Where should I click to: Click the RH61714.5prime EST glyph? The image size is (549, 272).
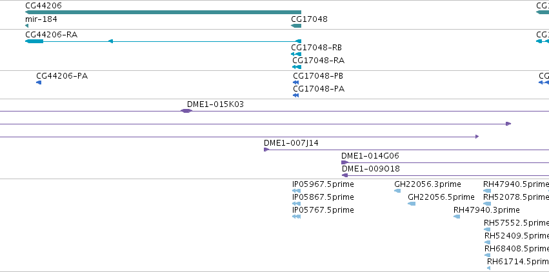489,268
